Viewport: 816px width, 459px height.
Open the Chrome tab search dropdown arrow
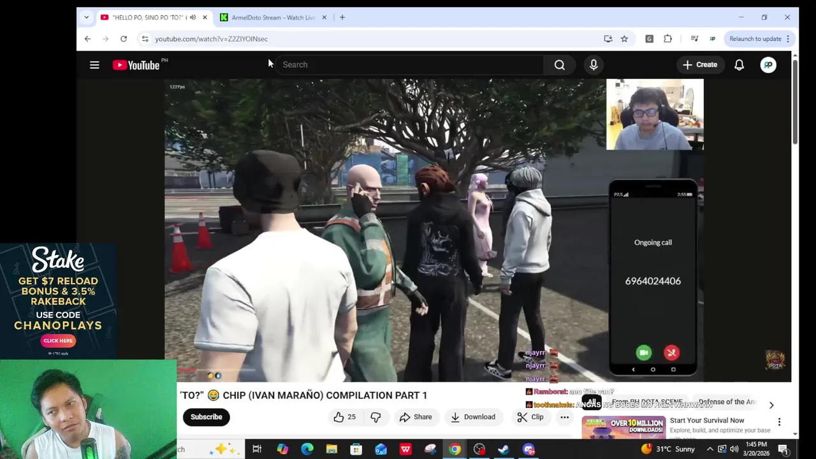[x=86, y=17]
